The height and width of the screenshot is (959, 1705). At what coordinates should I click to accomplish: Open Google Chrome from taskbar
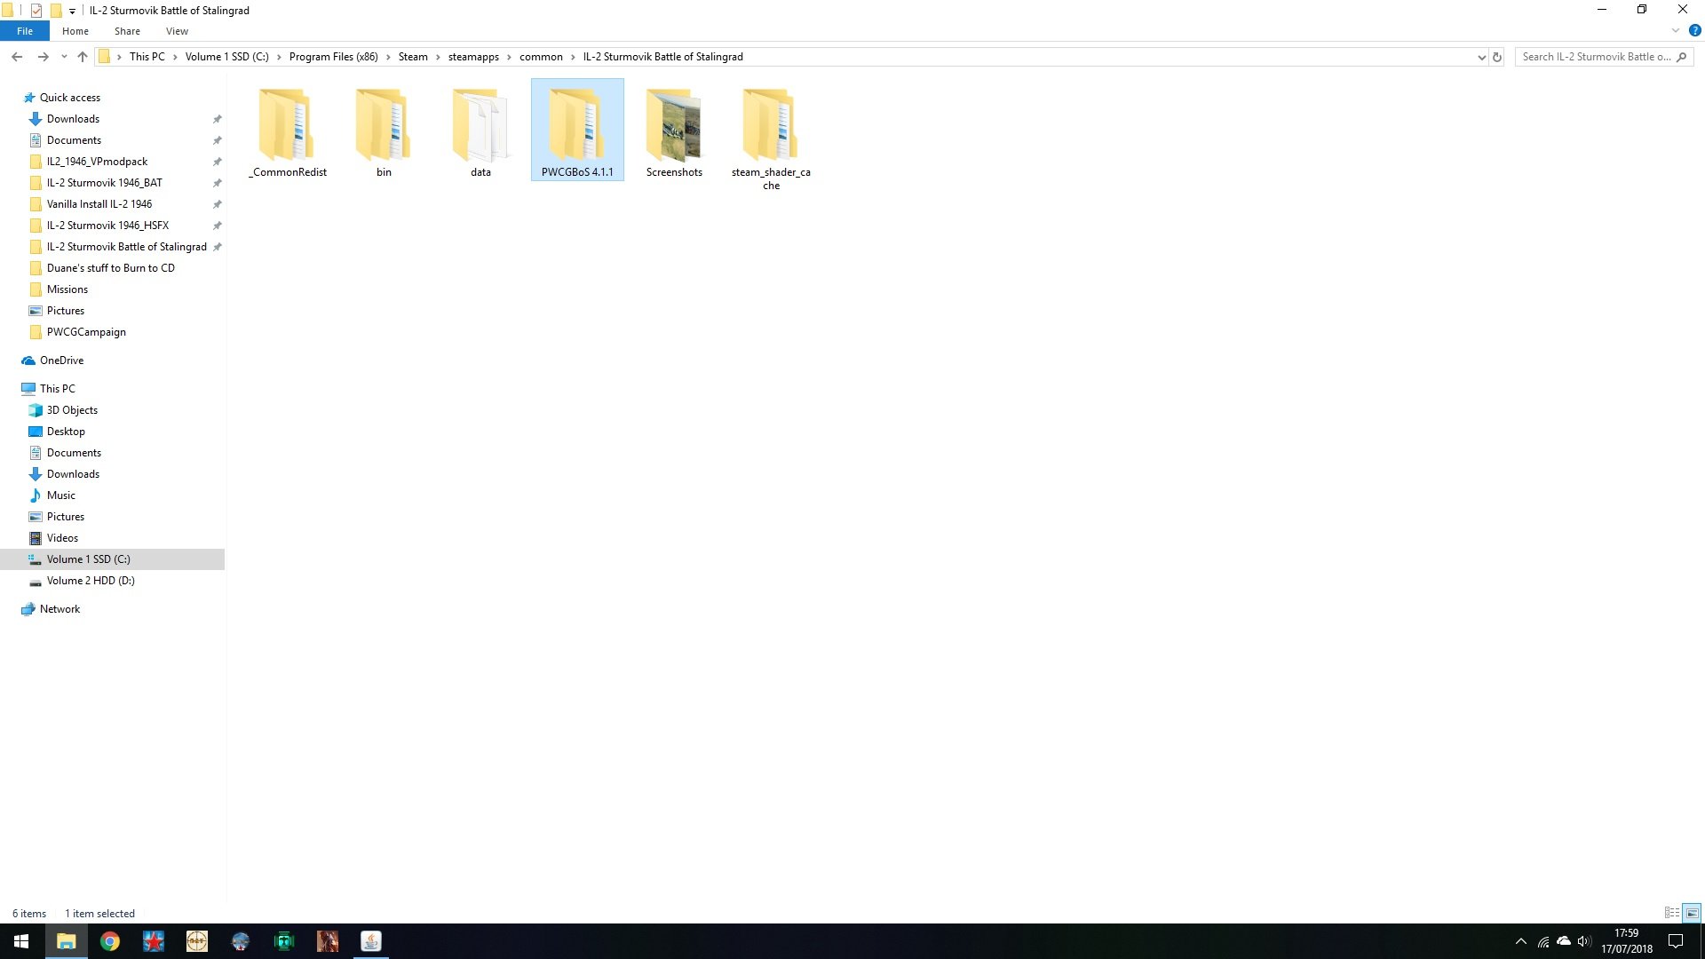click(x=110, y=941)
